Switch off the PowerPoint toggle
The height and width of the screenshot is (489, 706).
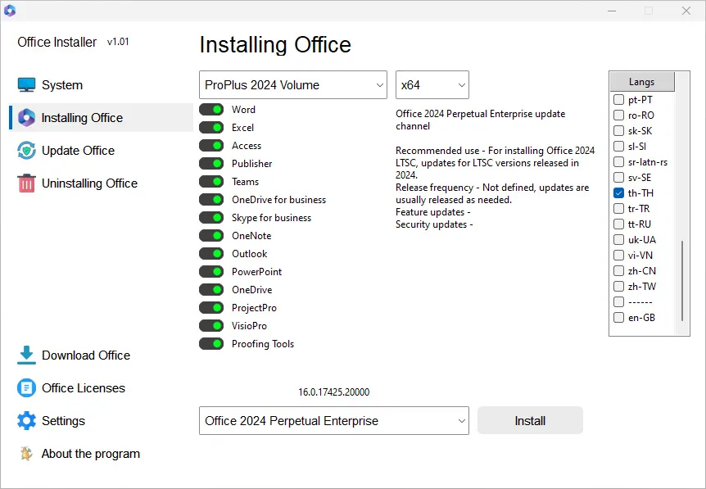coord(211,271)
